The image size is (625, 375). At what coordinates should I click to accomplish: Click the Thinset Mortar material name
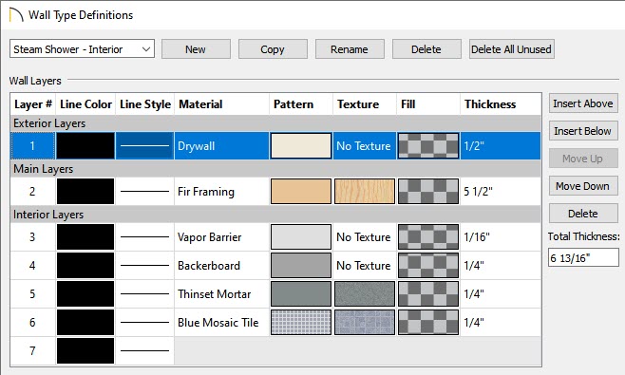pos(215,293)
